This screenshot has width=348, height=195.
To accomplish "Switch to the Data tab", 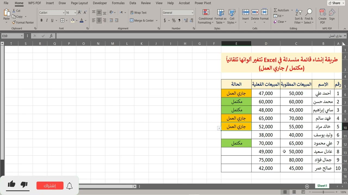I will coord(133,3).
